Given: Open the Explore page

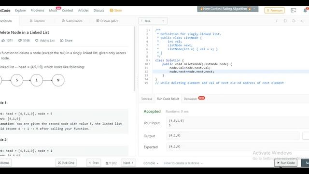Looking at the screenshot, I should point(20,11).
